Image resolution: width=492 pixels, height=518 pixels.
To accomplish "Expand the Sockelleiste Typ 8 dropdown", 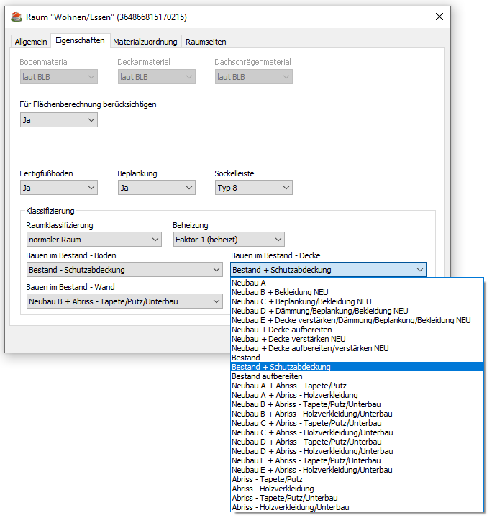I will 253,188.
